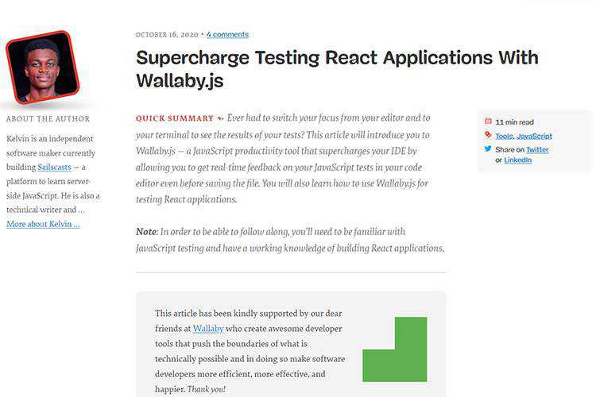Share the article on Twitter

click(x=537, y=149)
